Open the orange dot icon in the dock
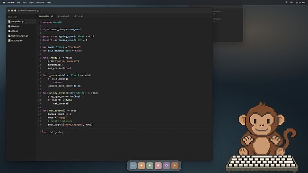The height and width of the screenshot is (173, 308). pyautogui.click(x=141, y=165)
